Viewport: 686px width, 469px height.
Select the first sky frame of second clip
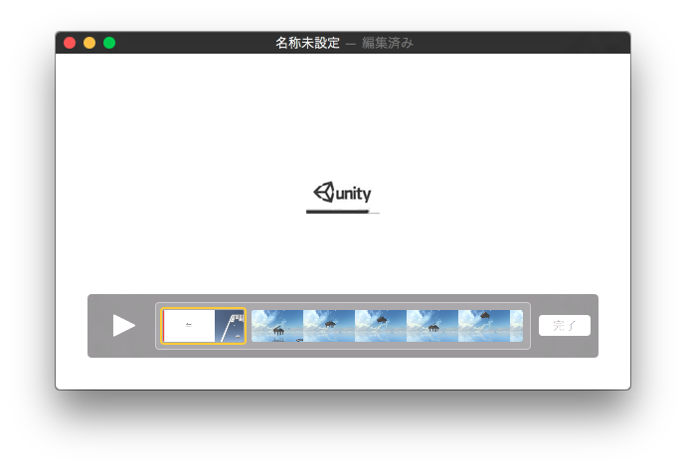click(x=277, y=326)
